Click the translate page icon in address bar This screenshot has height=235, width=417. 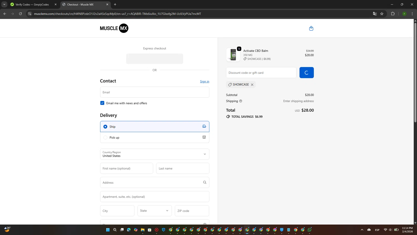click(x=375, y=14)
